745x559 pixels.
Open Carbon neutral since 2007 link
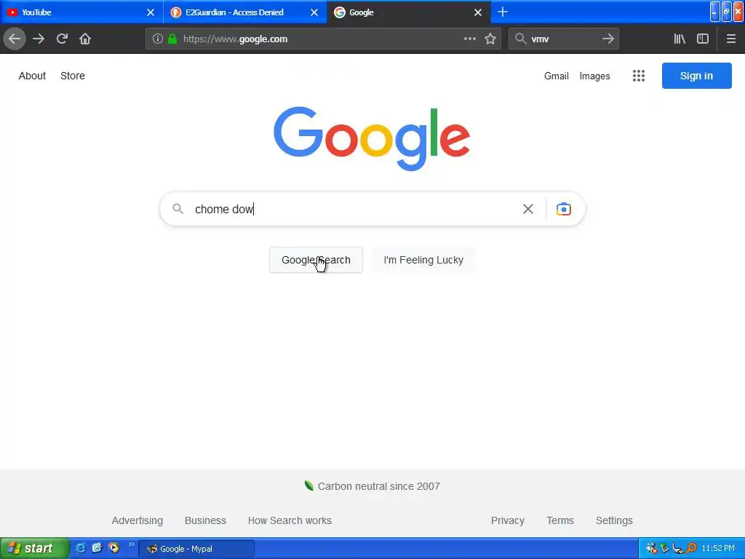[372, 485]
